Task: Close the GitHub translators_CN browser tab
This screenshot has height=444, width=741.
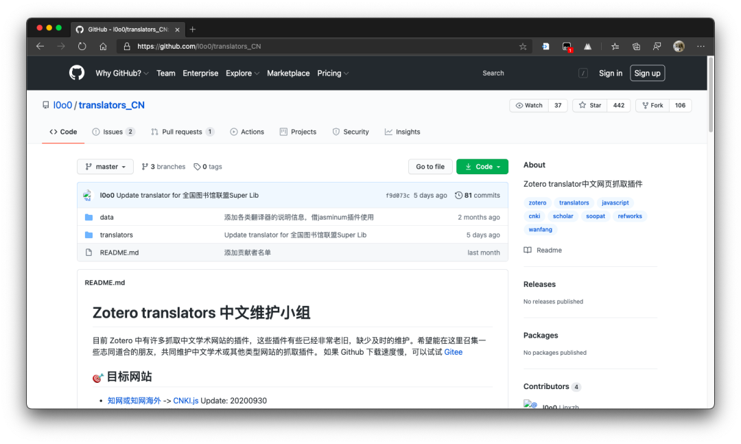Action: [x=177, y=30]
